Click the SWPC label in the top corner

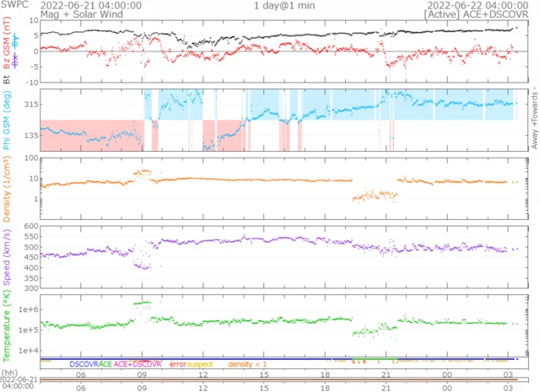[14, 5]
